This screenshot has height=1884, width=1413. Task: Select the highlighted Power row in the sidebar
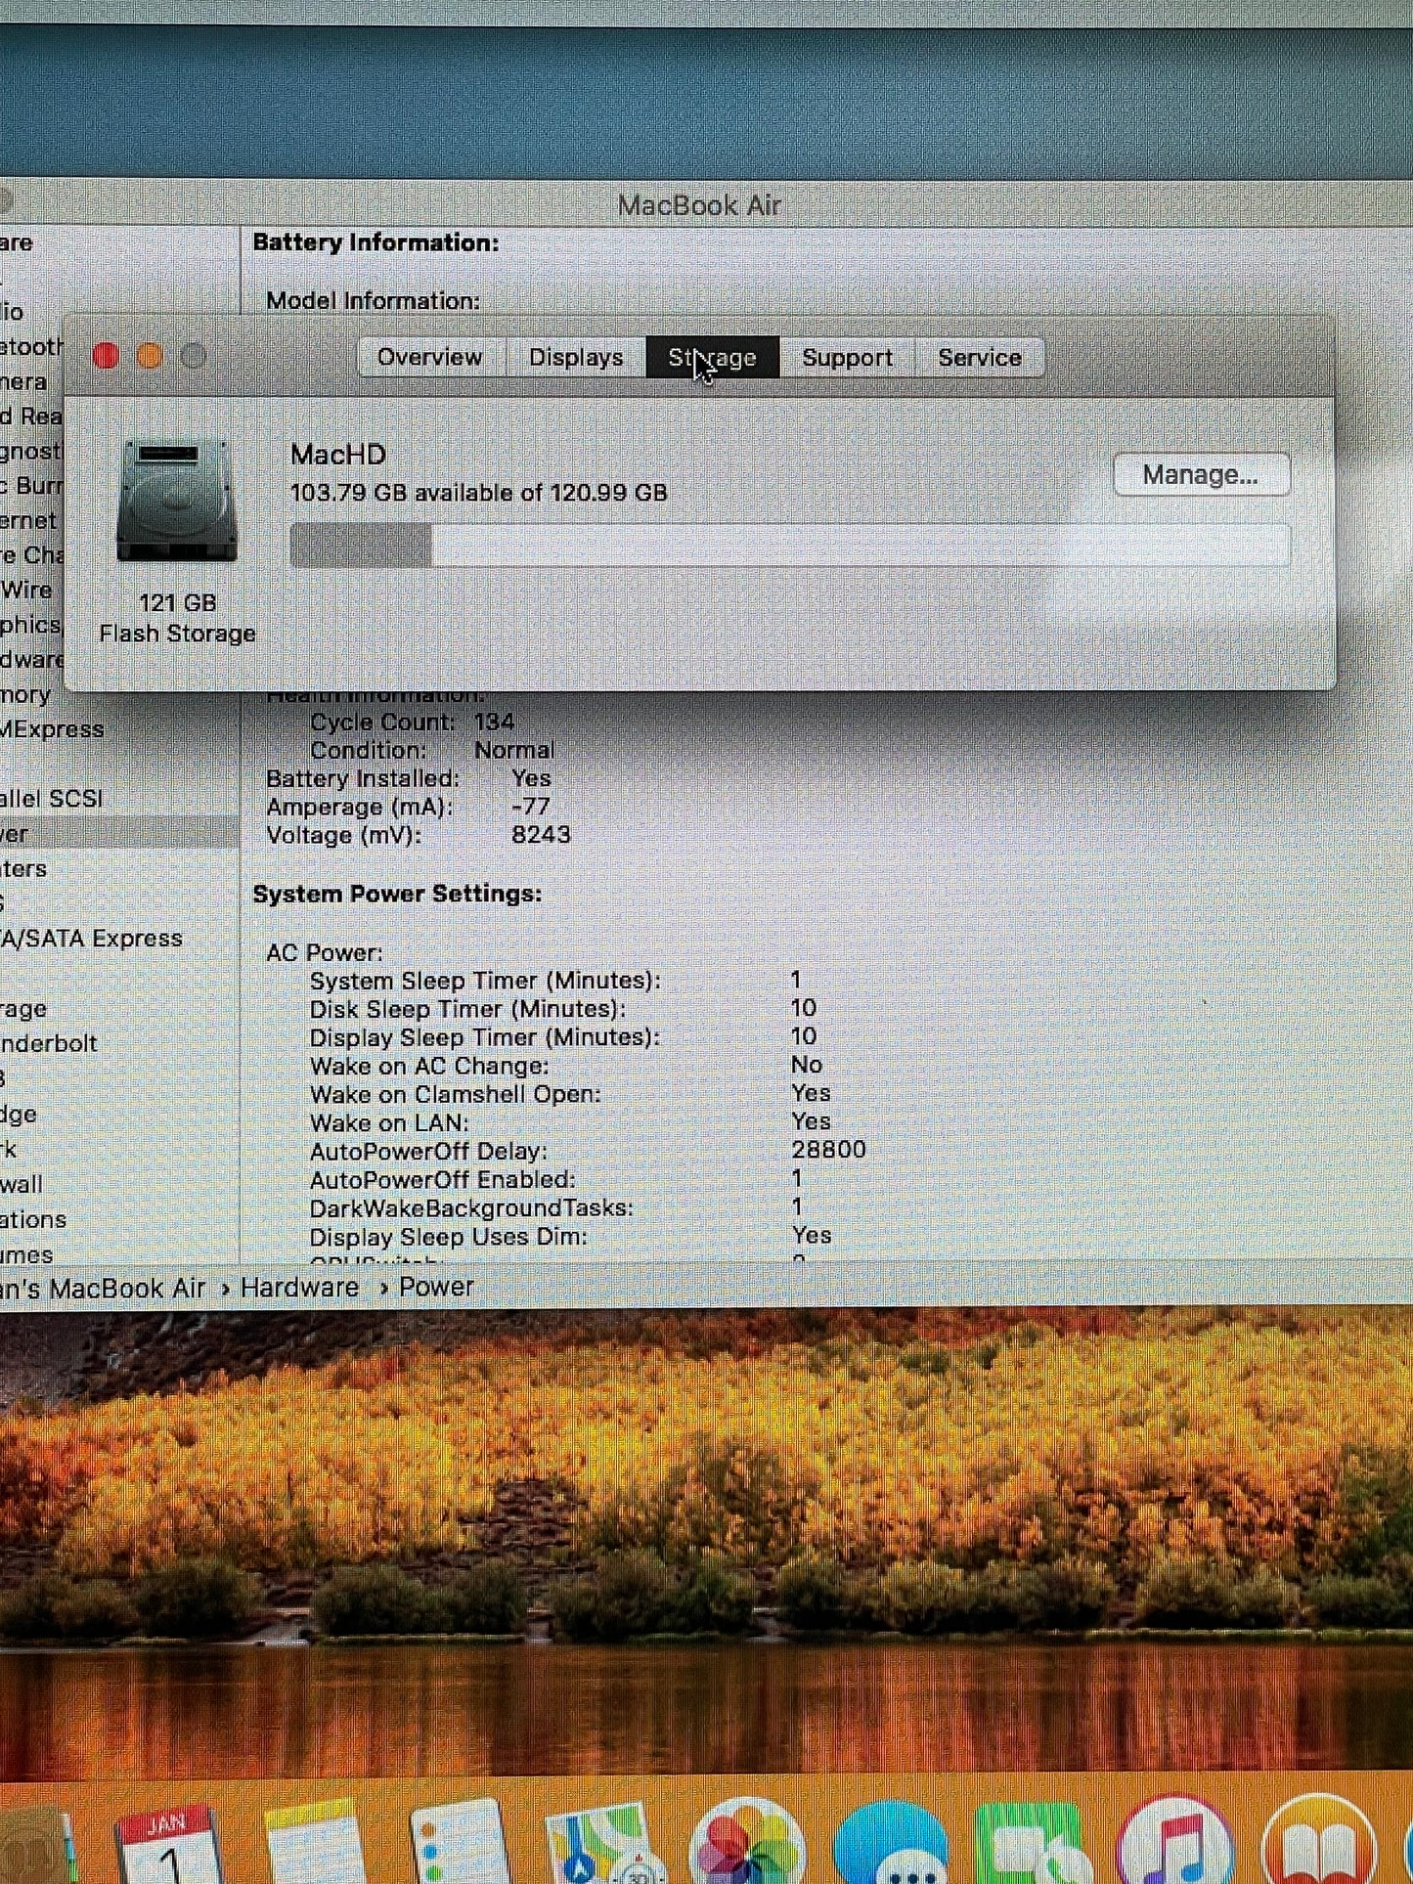119,833
